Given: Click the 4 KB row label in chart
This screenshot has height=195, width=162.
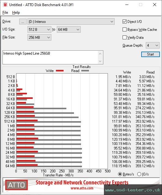Looking at the screenshot, I should (x=11, y=90).
